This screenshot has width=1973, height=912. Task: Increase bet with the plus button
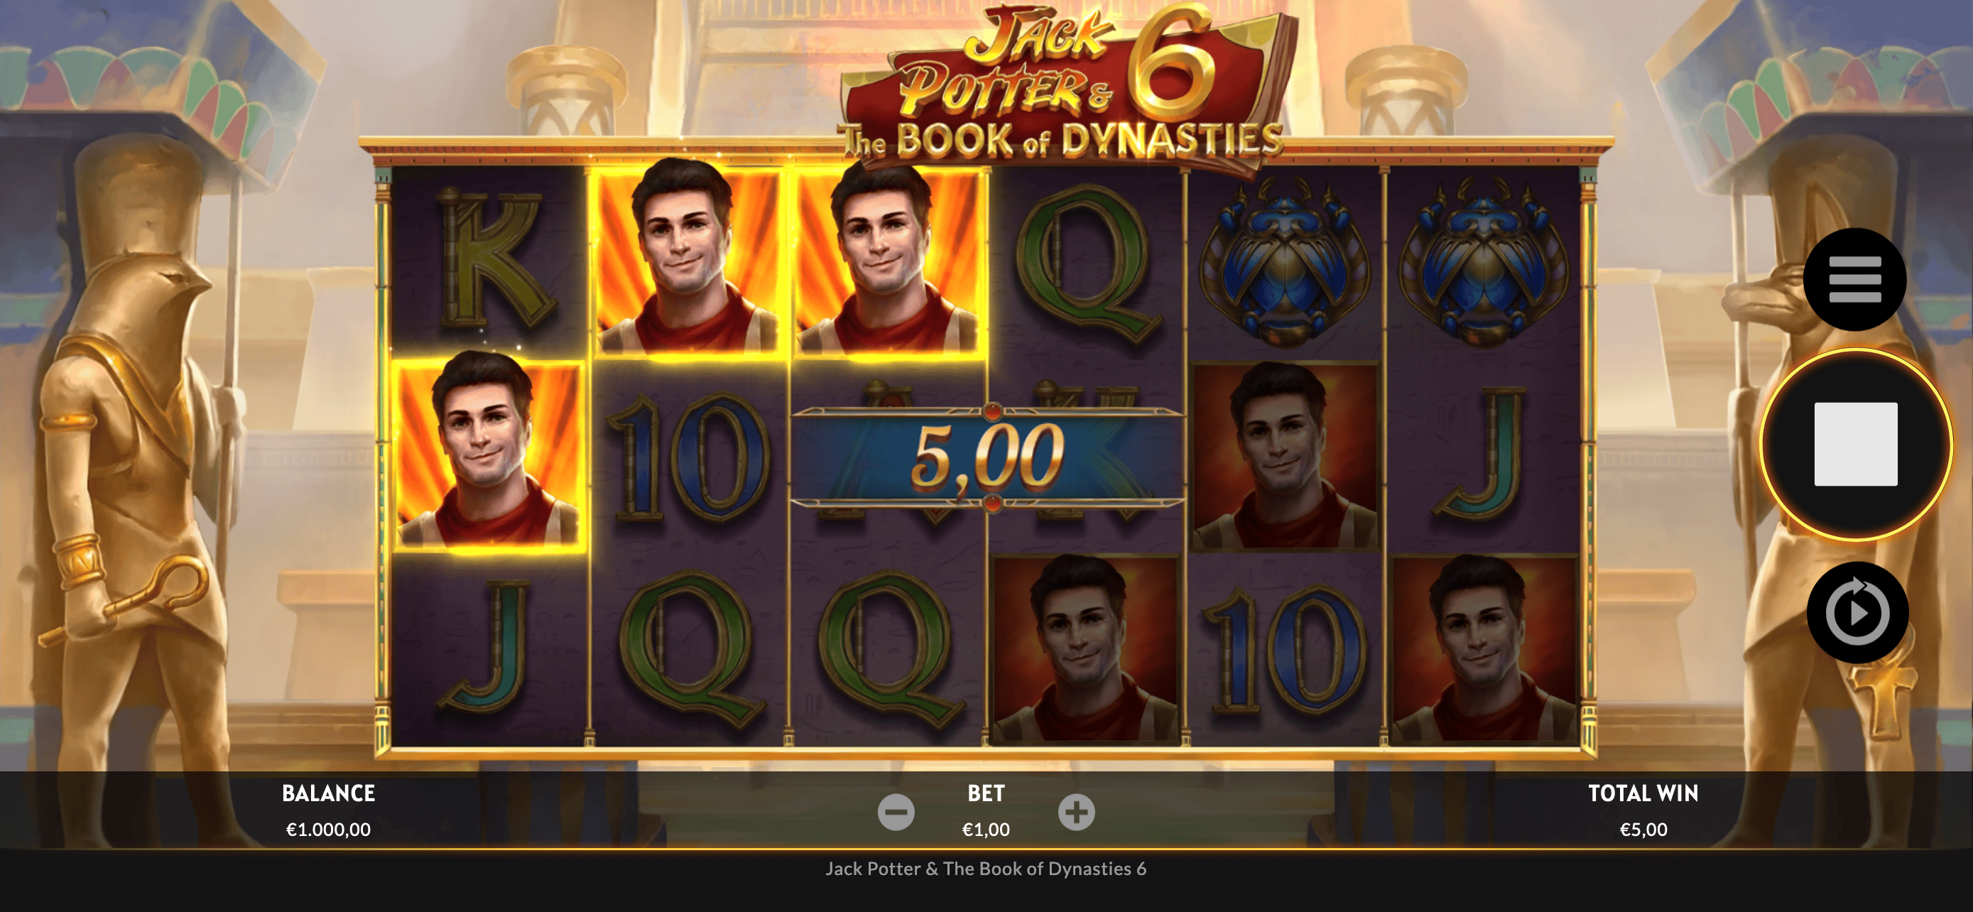click(x=1076, y=813)
